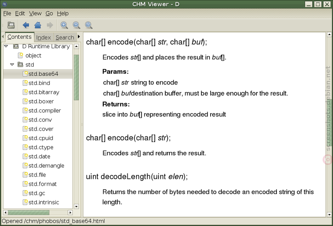Click the page icon next to std.date
This screenshot has height=226, width=333.
pyautogui.click(x=25, y=156)
